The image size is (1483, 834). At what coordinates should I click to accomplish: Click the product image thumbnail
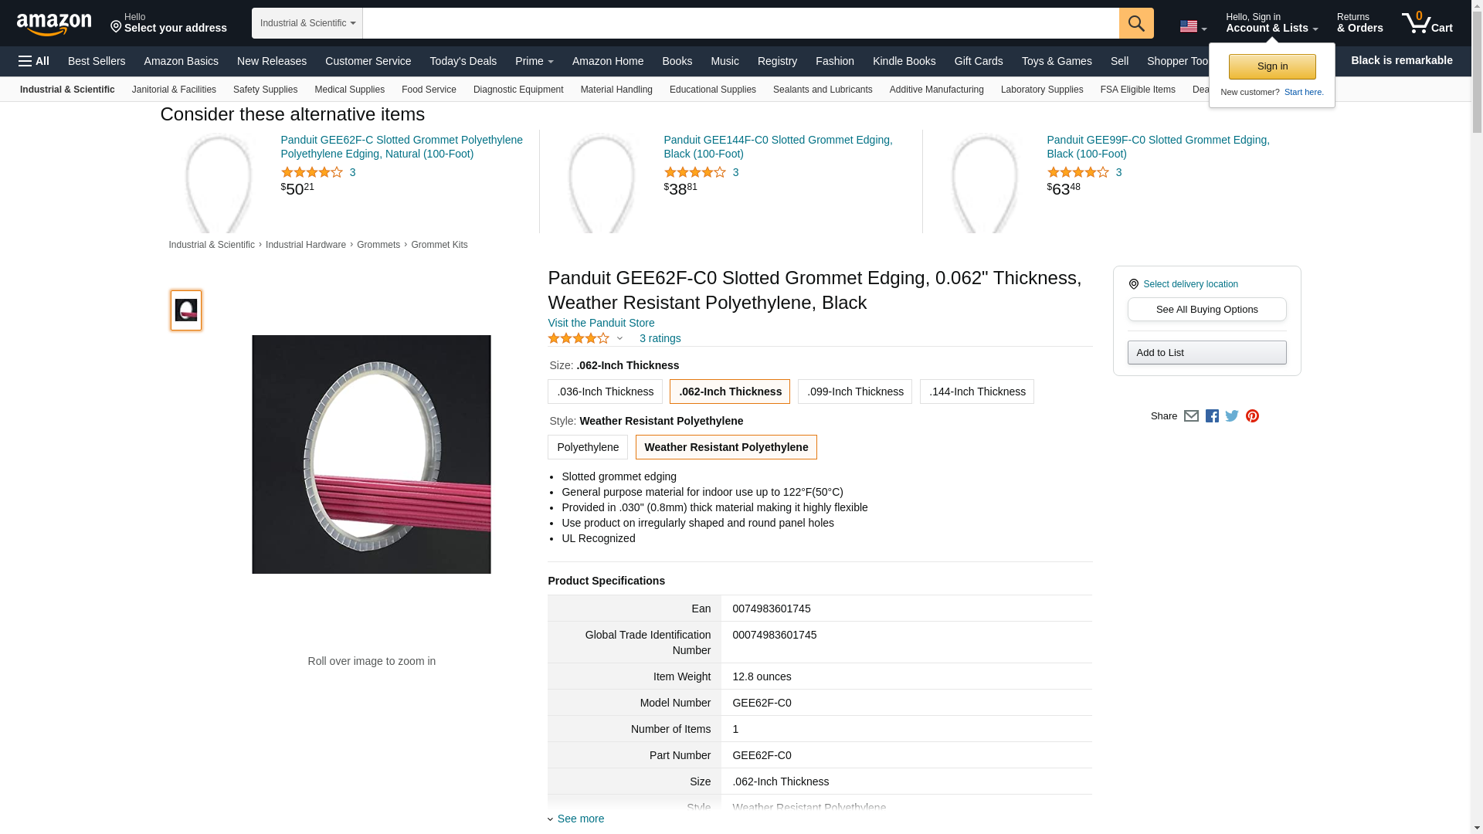click(186, 310)
